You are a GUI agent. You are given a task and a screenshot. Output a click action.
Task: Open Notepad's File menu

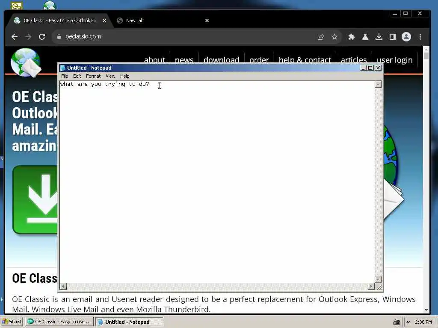coord(65,76)
